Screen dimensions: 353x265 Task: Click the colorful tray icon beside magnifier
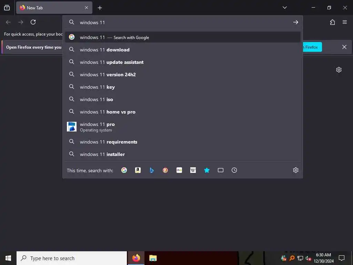284,258
